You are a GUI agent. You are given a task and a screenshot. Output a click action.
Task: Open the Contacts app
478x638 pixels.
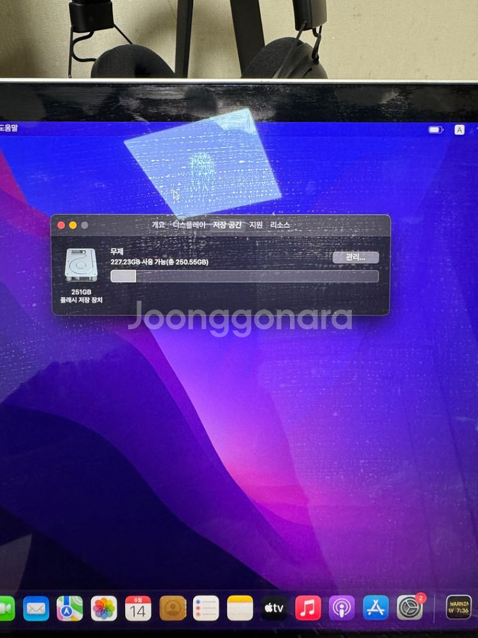pyautogui.click(x=172, y=609)
